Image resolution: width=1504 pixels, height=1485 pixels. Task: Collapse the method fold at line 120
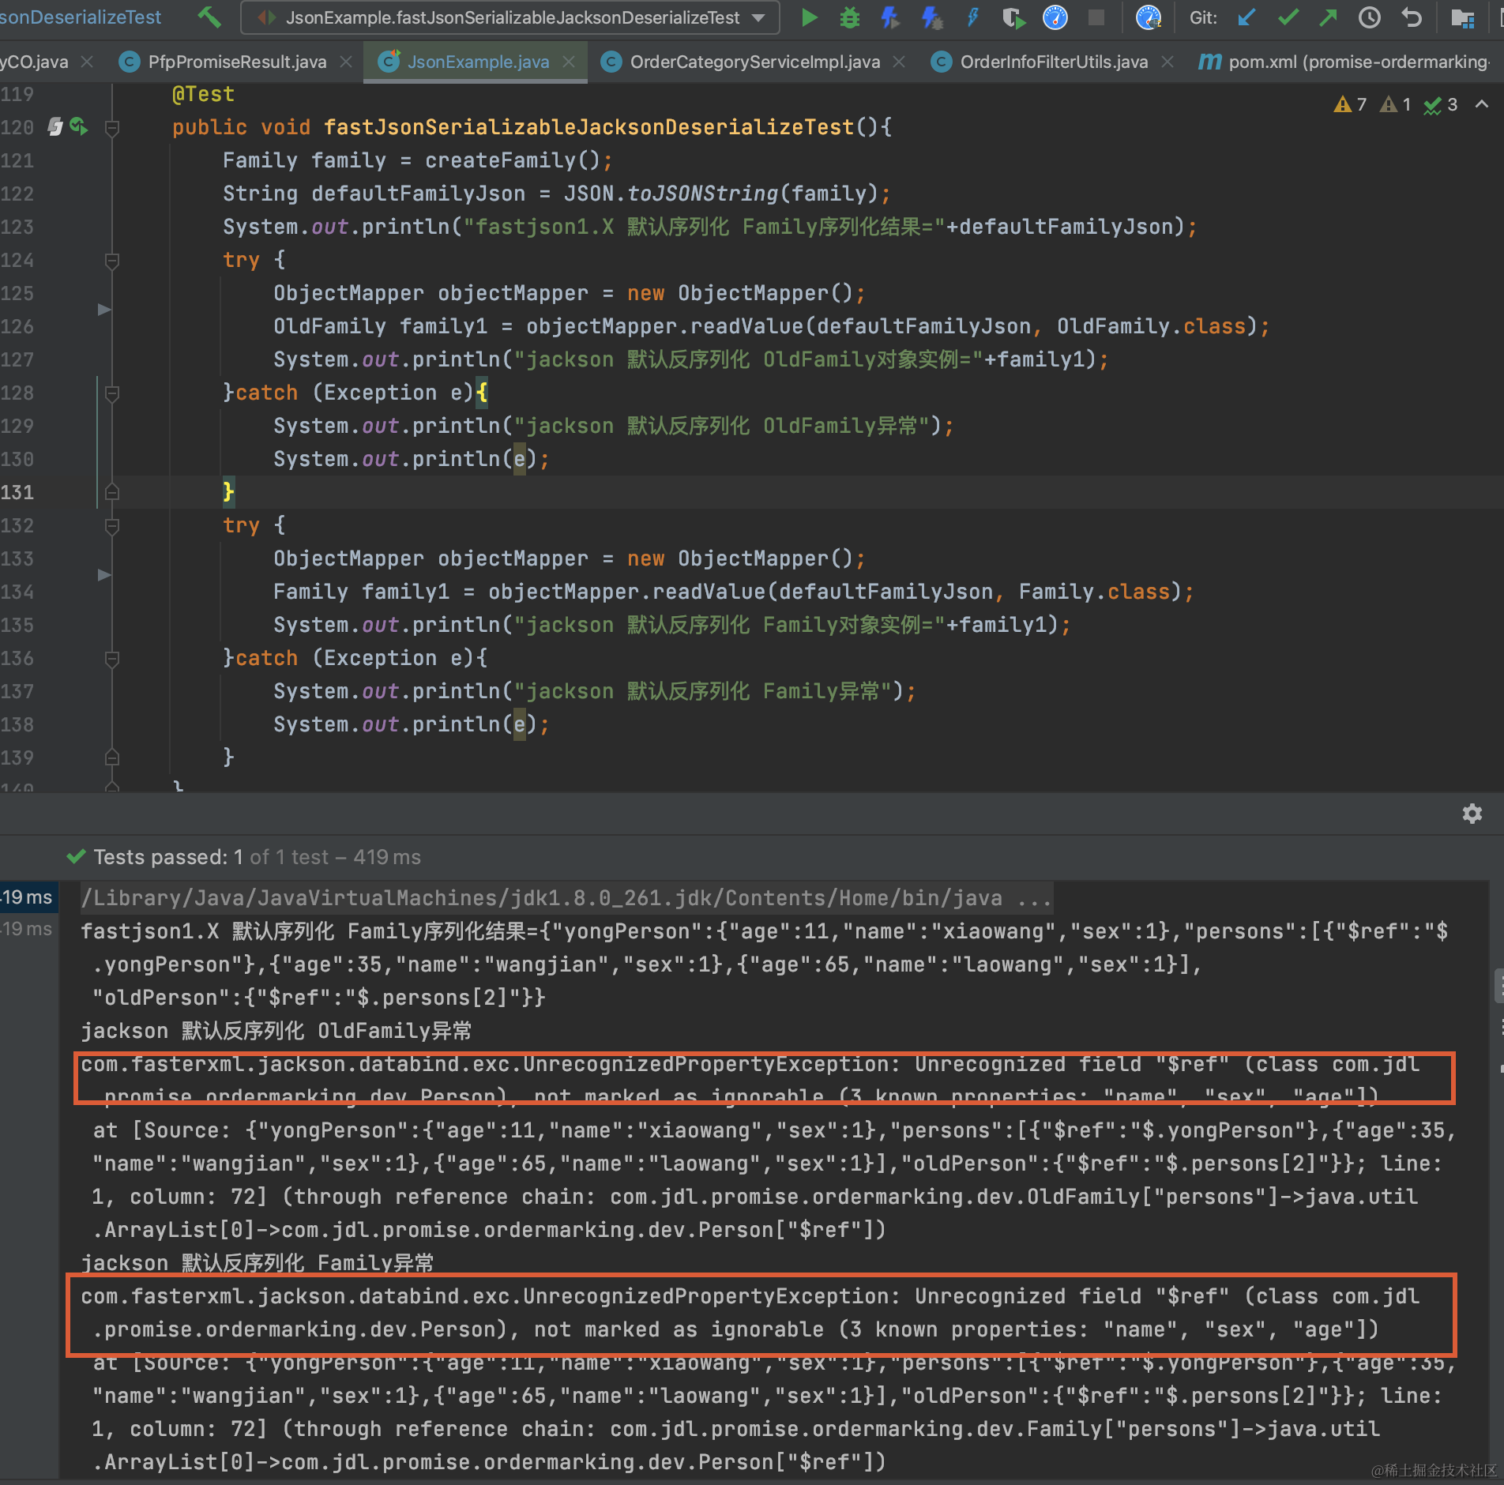pos(112,127)
